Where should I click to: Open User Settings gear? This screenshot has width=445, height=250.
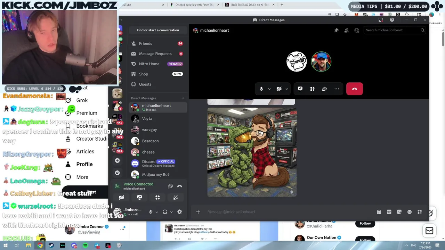pos(179,212)
